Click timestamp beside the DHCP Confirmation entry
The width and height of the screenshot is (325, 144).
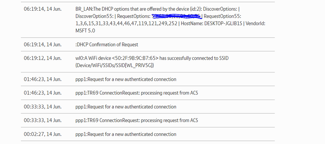[43, 44]
